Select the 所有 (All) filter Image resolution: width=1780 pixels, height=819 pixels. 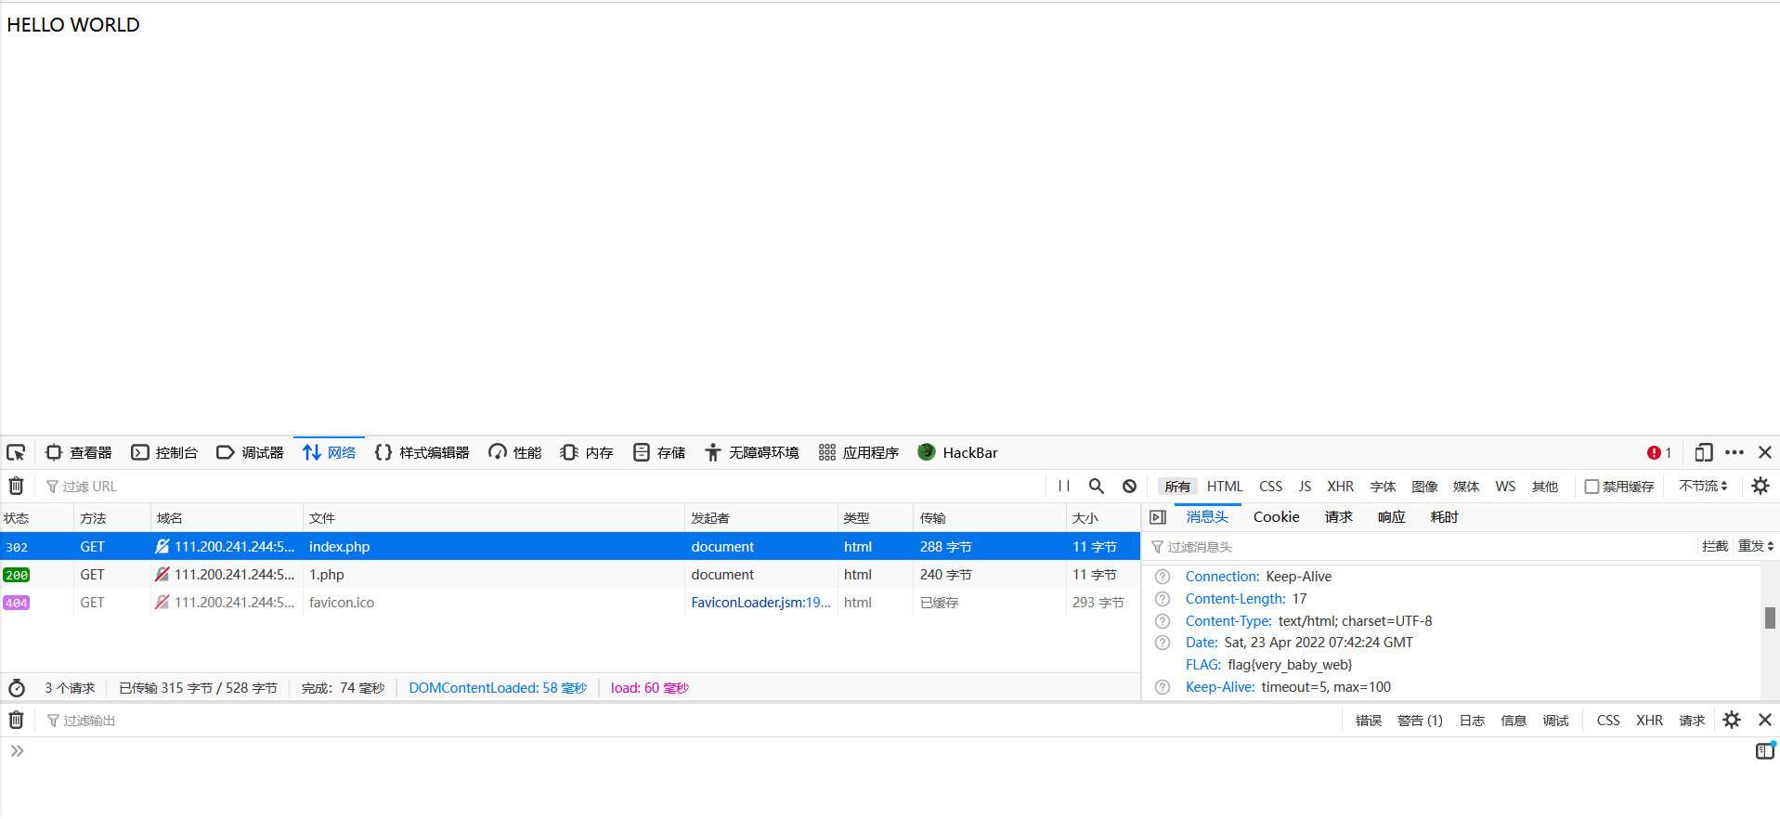(x=1177, y=487)
